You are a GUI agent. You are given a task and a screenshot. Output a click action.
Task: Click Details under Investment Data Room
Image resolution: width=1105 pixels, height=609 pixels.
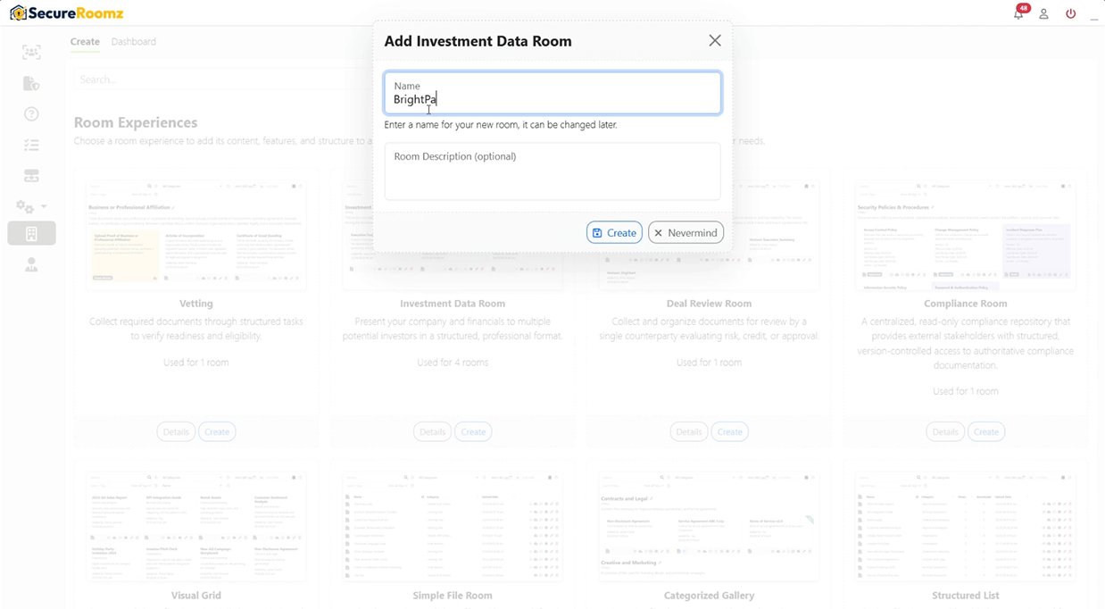[432, 431]
